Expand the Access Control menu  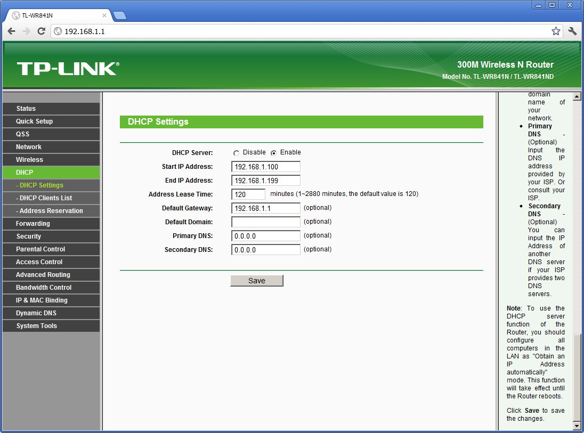click(x=51, y=262)
